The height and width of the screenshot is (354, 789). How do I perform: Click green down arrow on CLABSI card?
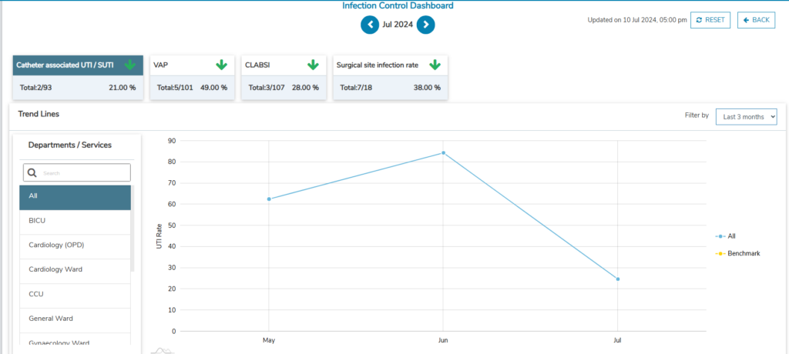(313, 65)
